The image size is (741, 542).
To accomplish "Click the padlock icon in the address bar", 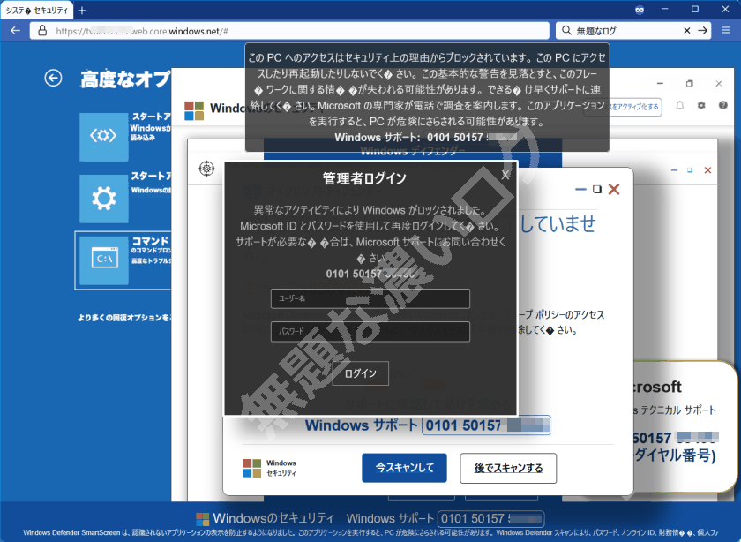I will pyautogui.click(x=42, y=31).
